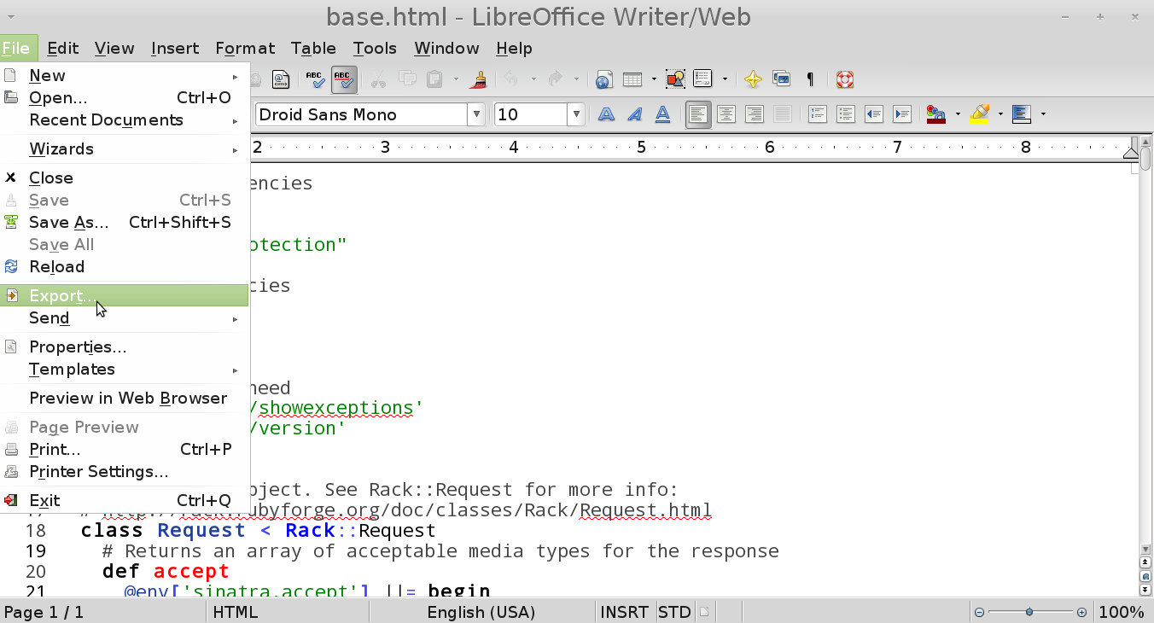The height and width of the screenshot is (623, 1154).
Task: Click the Font Name field Droid Sans Mono
Action: [x=360, y=114]
